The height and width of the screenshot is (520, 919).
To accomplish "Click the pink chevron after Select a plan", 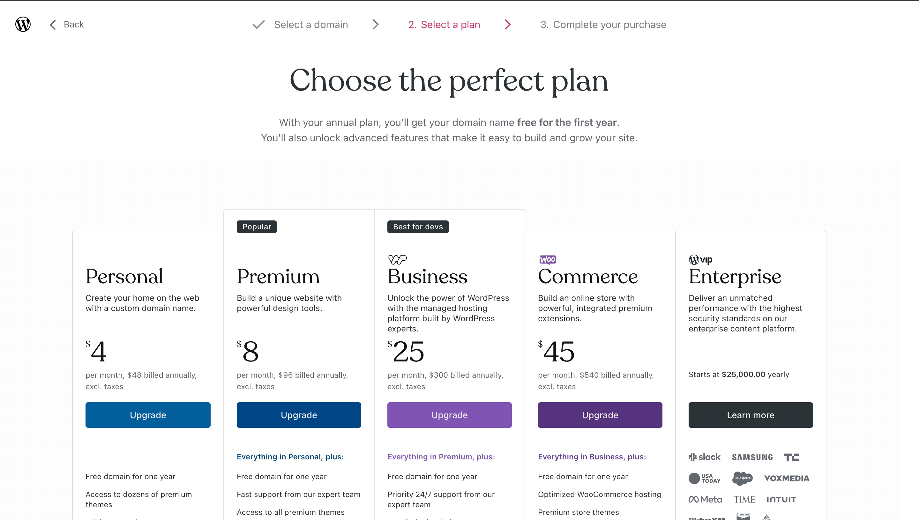I will point(508,25).
